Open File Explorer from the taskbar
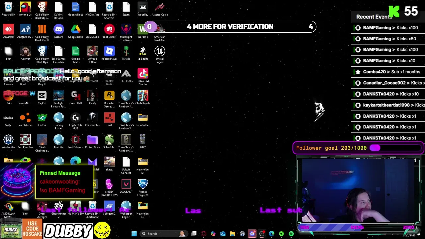425x239 pixels. (x=232, y=234)
